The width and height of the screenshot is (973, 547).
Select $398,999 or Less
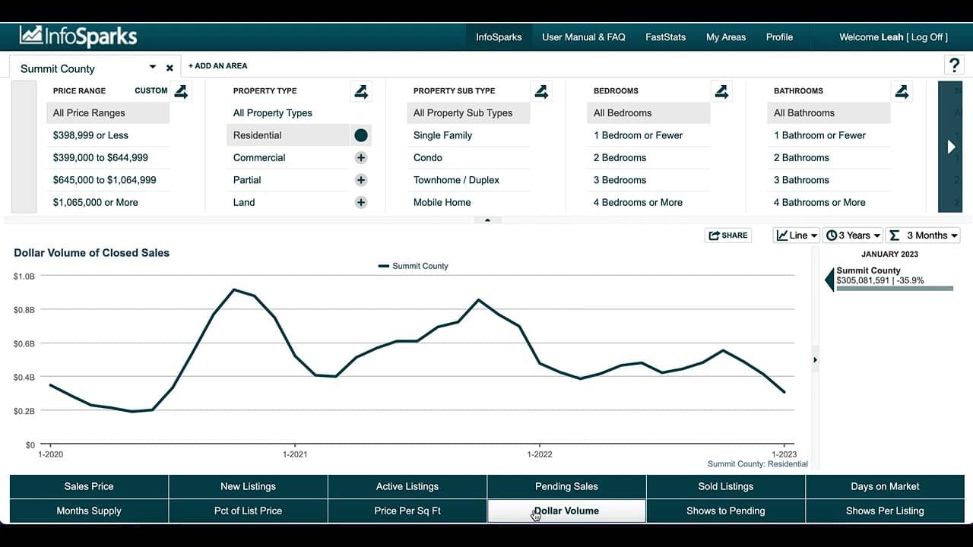(108, 135)
